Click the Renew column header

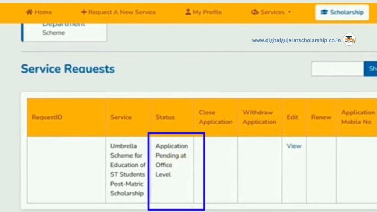(x=321, y=117)
